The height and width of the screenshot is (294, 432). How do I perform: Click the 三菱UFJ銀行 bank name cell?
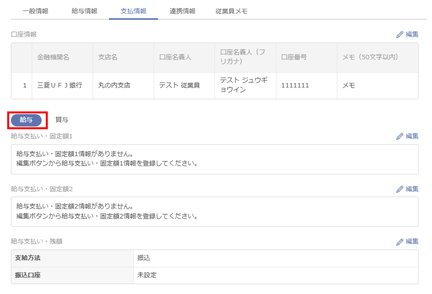[x=59, y=85]
